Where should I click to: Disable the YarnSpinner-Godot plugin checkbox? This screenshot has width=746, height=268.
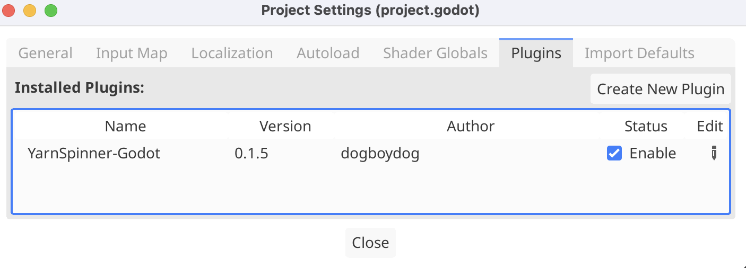[x=614, y=154]
